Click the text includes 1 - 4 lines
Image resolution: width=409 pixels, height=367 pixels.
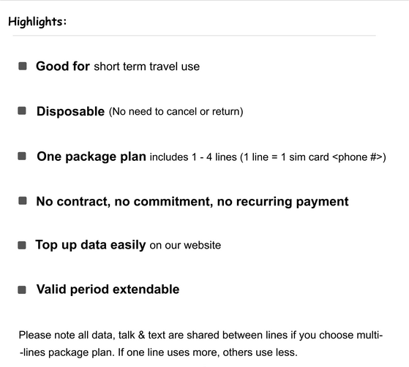(193, 157)
